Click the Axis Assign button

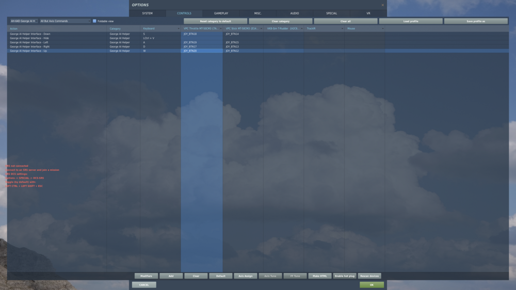point(246,276)
